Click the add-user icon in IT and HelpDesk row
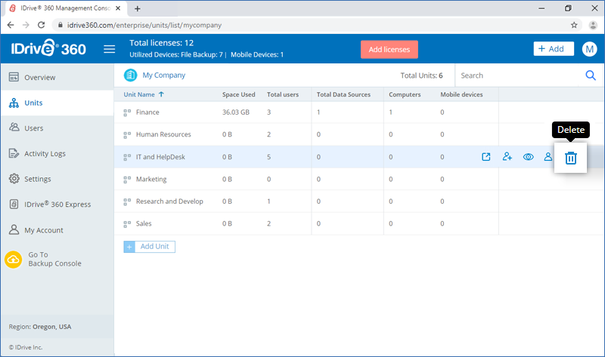Image resolution: width=605 pixels, height=357 pixels. (507, 156)
